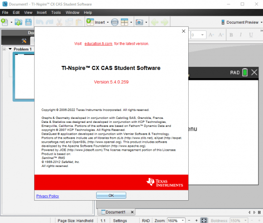Click the decrease font size icon

click(221, 35)
